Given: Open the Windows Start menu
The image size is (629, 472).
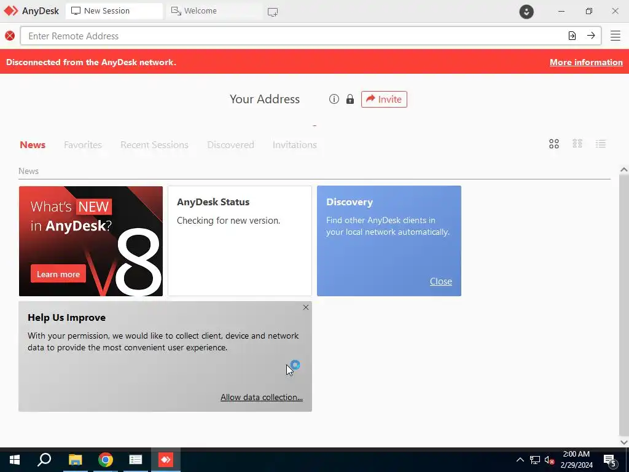Looking at the screenshot, I should 15,460.
